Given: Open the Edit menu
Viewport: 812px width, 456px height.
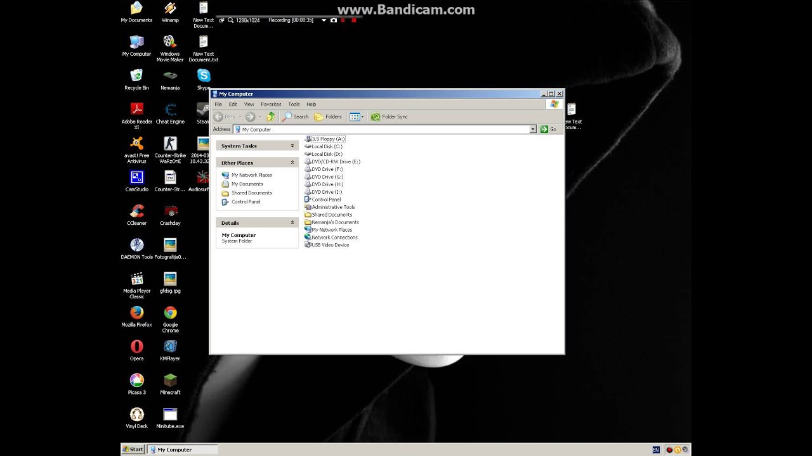Looking at the screenshot, I should tap(233, 104).
